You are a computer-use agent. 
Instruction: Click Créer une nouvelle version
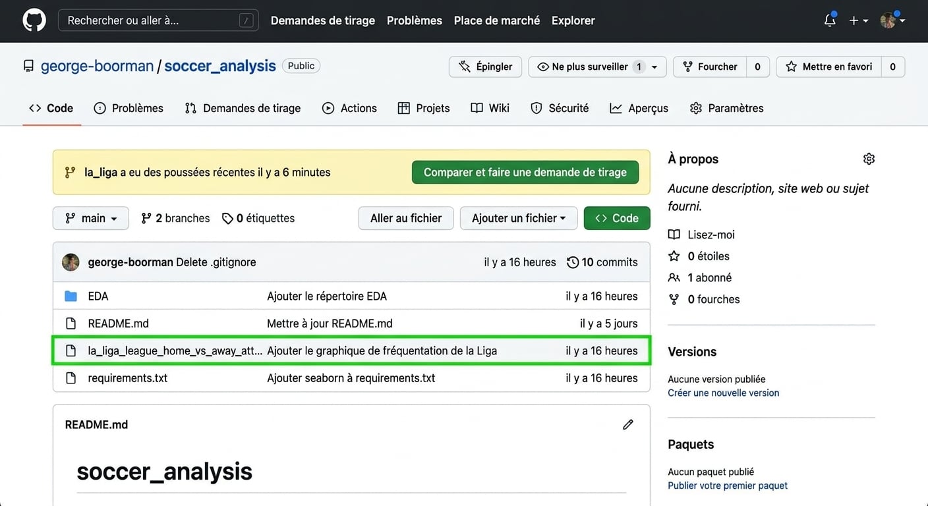pos(724,393)
